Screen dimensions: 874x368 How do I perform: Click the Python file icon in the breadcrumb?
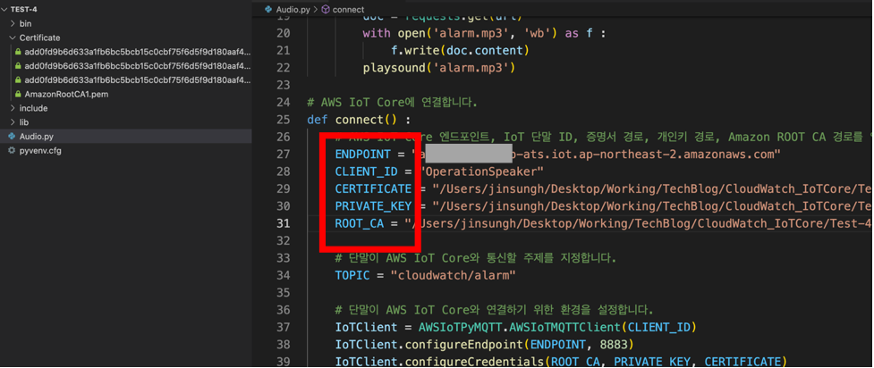pos(269,10)
